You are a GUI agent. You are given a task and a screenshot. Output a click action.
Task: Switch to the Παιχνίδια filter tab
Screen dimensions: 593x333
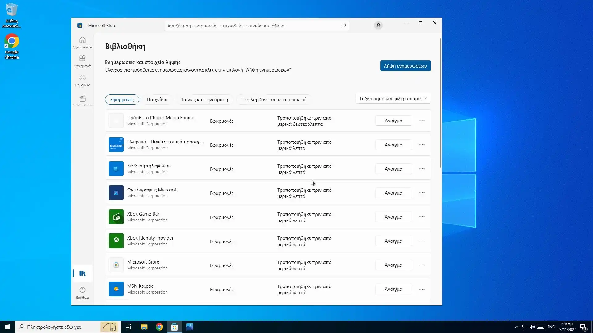157,100
